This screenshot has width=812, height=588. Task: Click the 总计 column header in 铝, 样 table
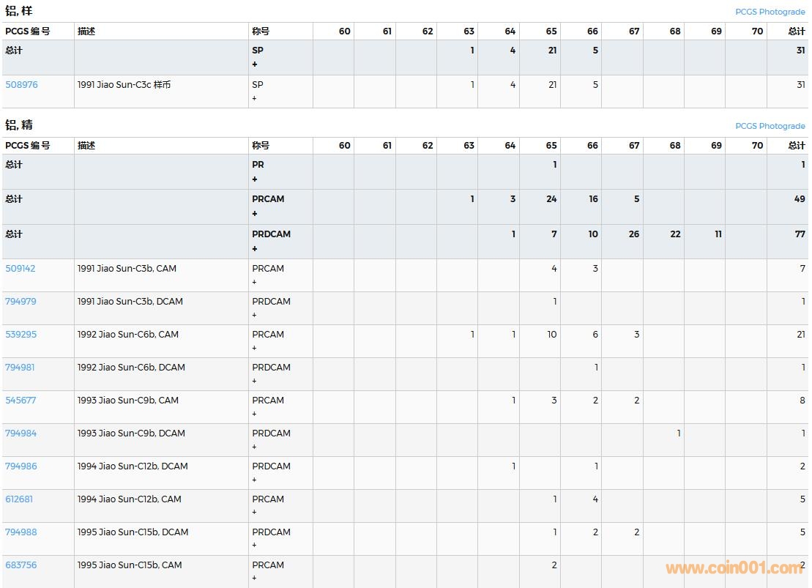[x=796, y=31]
